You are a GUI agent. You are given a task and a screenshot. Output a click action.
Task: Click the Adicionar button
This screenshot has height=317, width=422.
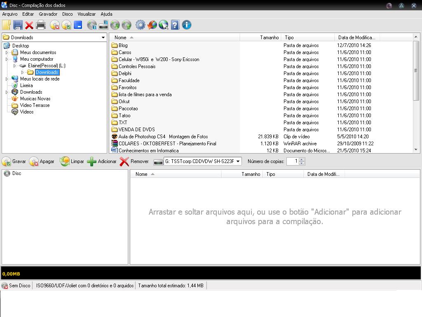101,161
